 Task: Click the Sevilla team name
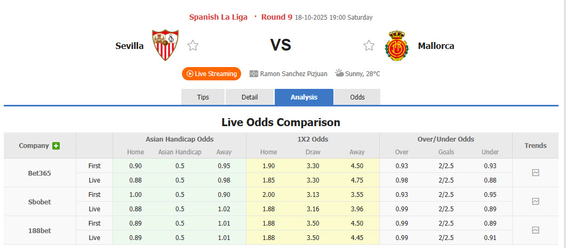click(x=129, y=46)
